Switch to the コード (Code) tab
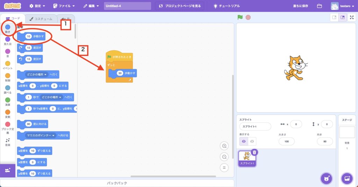Image resolution: width=358 pixels, height=187 pixels. 13,18
